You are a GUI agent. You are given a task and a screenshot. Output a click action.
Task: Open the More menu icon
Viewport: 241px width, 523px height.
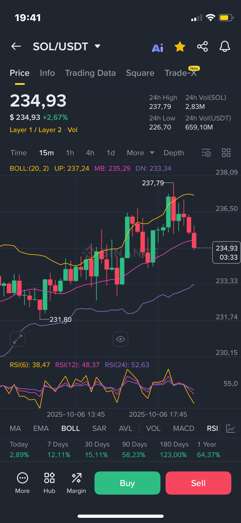point(22,483)
